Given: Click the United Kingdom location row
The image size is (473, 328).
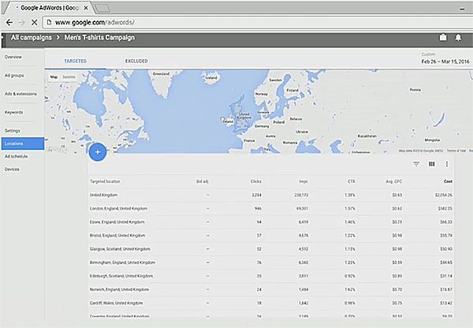Looking at the screenshot, I should pyautogui.click(x=271, y=195).
